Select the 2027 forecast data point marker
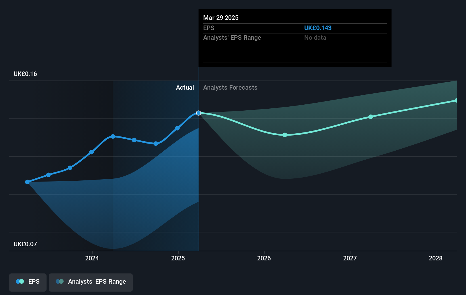 [x=371, y=117]
